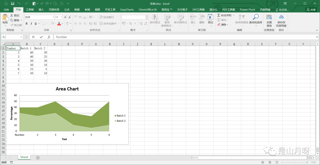Open the Name Box dropdown arrow
This screenshot has height=165, width=320.
click(x=21, y=37)
